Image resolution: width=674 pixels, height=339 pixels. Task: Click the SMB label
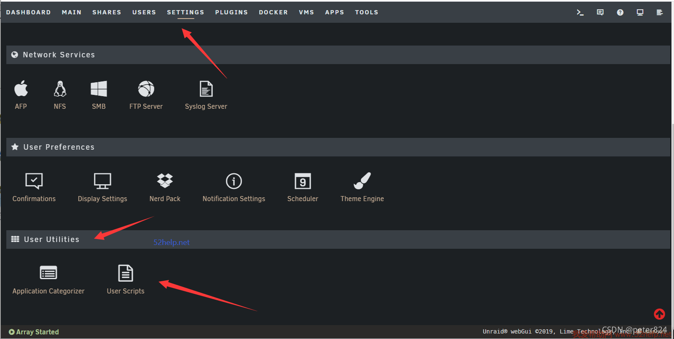tap(99, 106)
